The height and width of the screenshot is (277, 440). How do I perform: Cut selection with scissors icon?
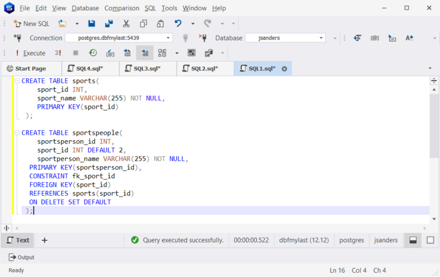(x=126, y=24)
